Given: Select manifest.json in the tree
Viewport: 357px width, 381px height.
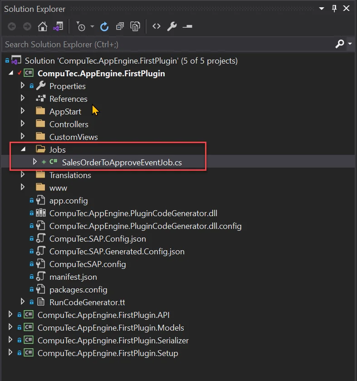Looking at the screenshot, I should point(73,277).
